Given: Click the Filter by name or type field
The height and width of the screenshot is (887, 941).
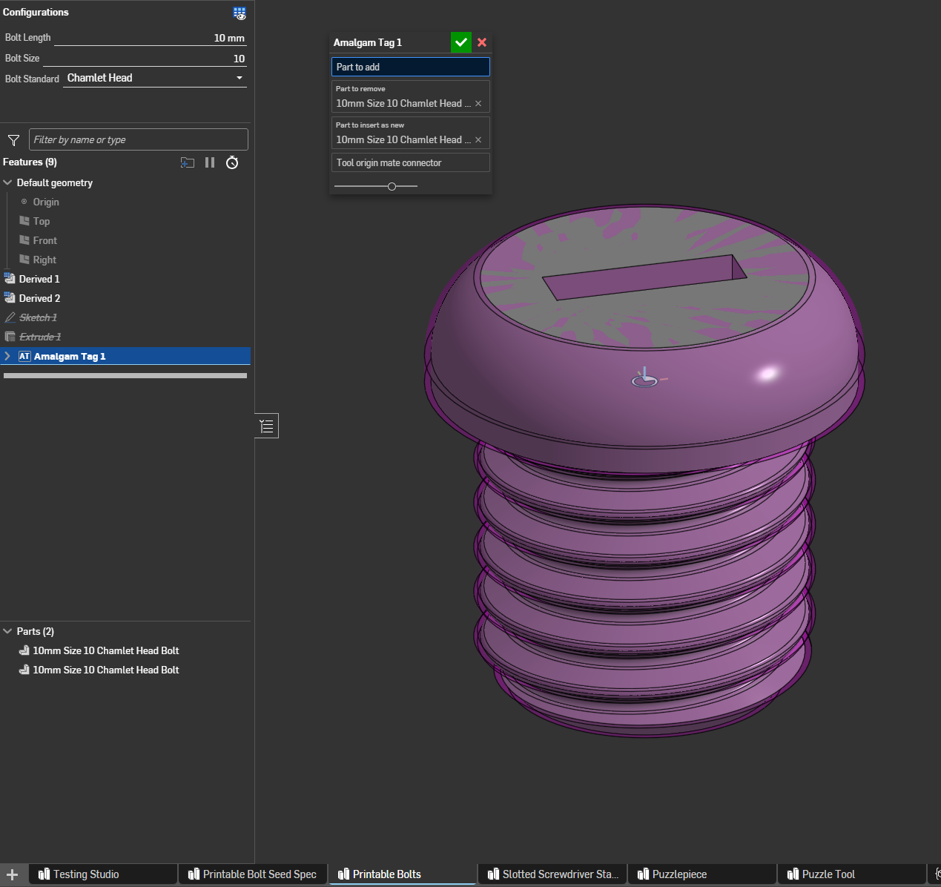Looking at the screenshot, I should [139, 139].
